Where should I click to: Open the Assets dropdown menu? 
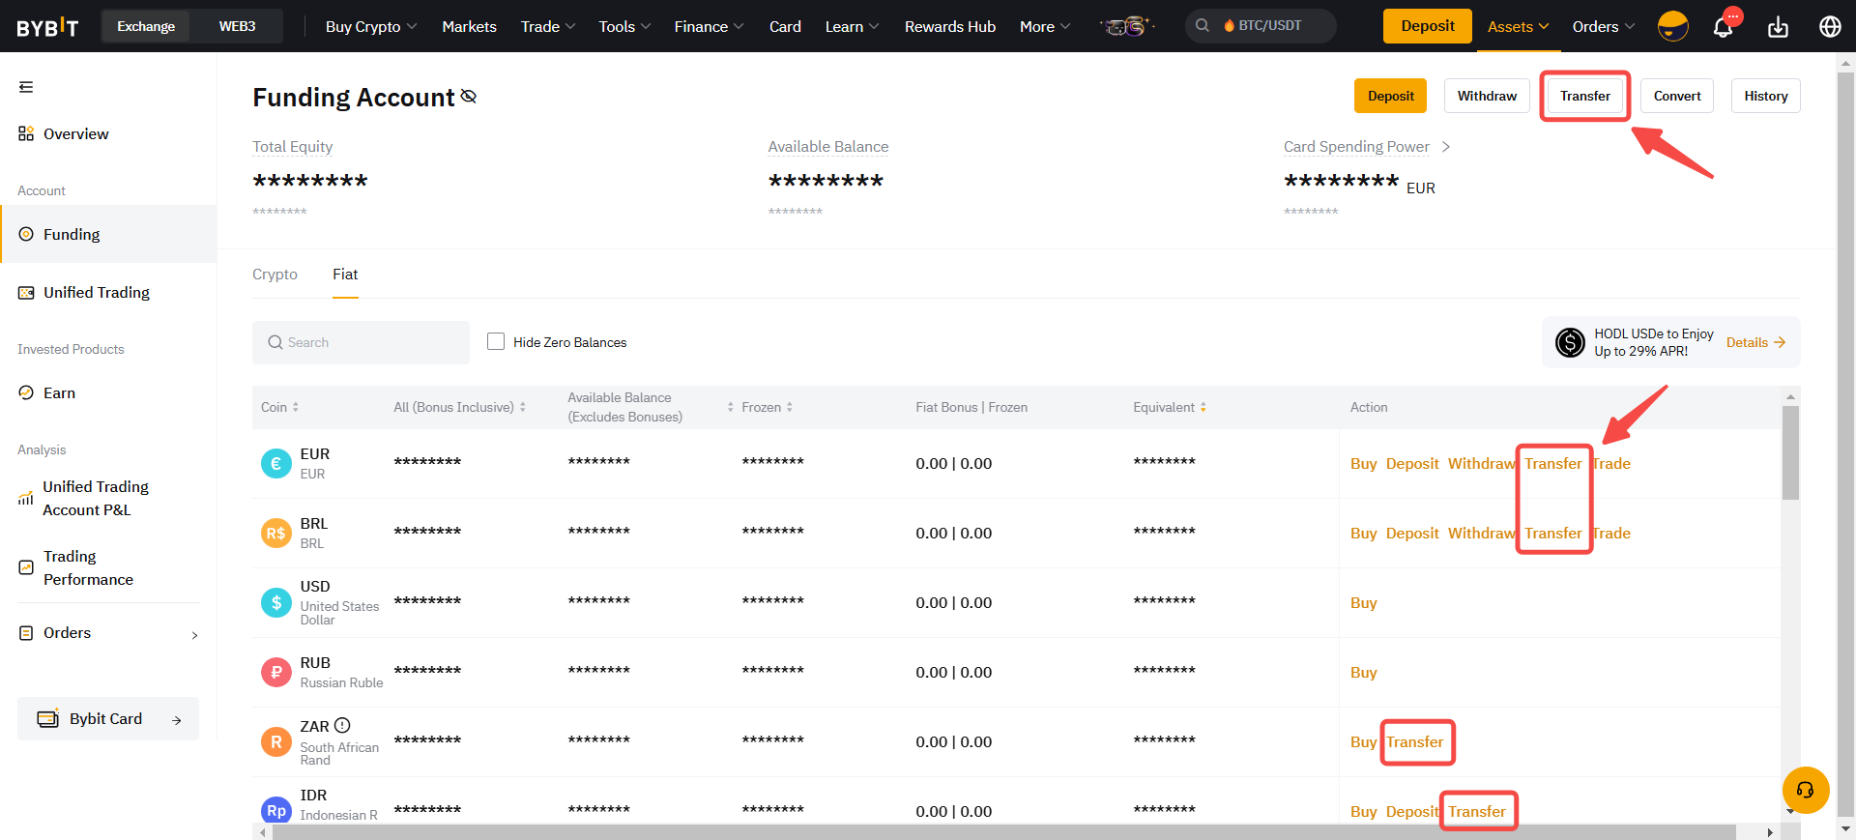pos(1517,27)
